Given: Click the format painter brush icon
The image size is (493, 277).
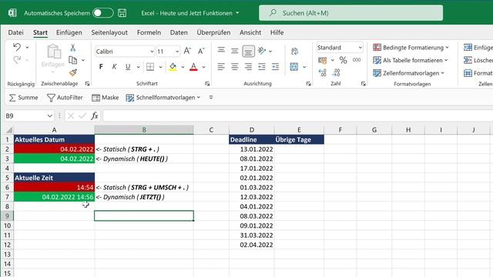Looking at the screenshot, I should (73, 72).
